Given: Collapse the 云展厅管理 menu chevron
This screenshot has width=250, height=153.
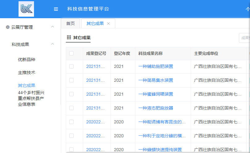Looking at the screenshot, I should tap(53, 27).
